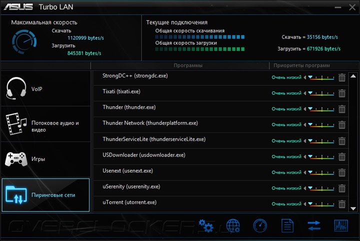Viewport: 360px width, 241px height.
Task: Delete uTorrent from the list
Action: click(x=342, y=204)
